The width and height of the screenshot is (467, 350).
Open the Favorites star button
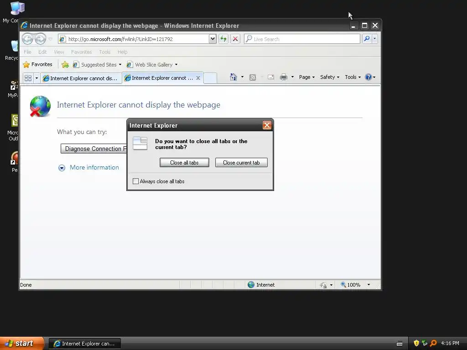[x=38, y=64]
